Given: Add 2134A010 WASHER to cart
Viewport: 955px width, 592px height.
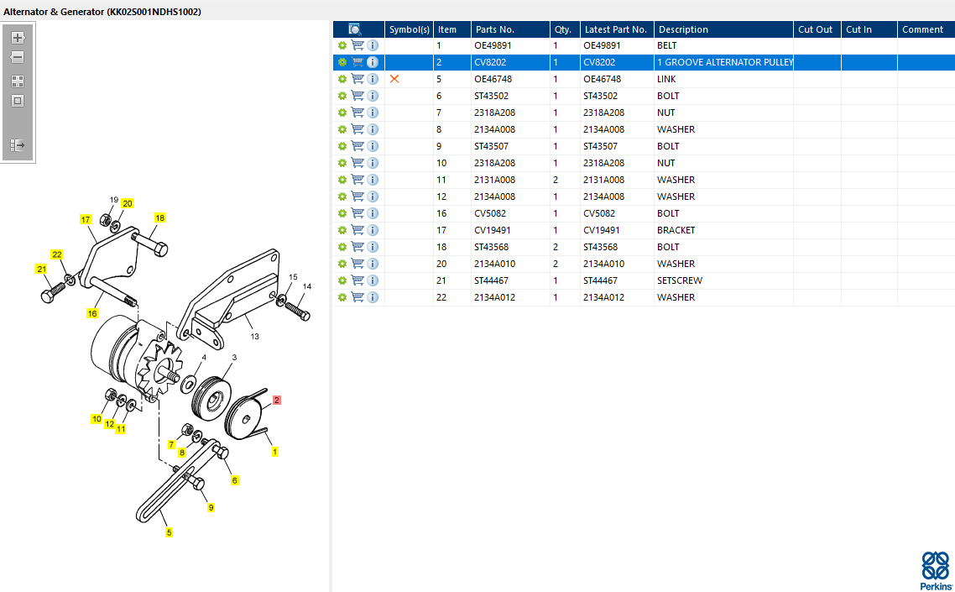Looking at the screenshot, I should point(357,264).
